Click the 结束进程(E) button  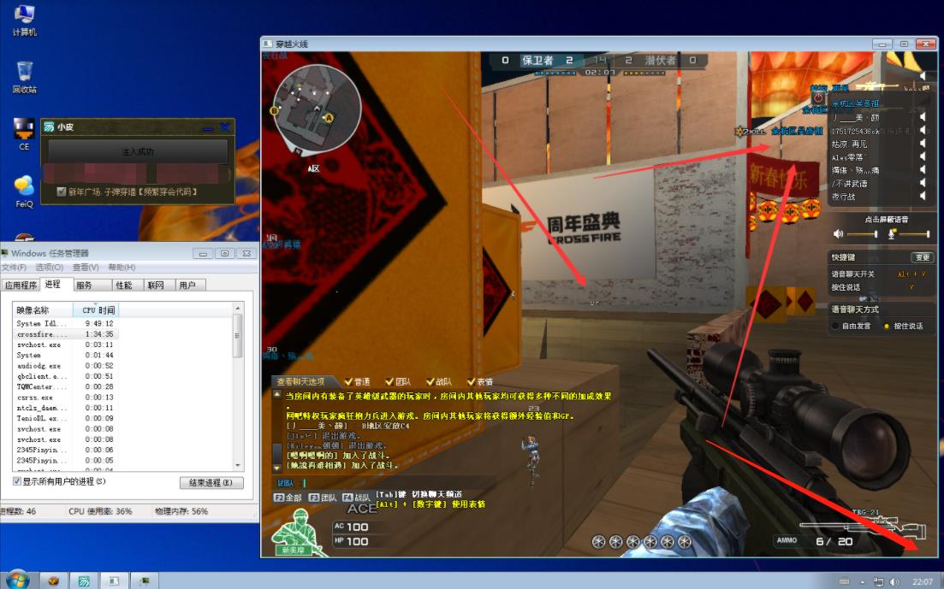pos(211,482)
